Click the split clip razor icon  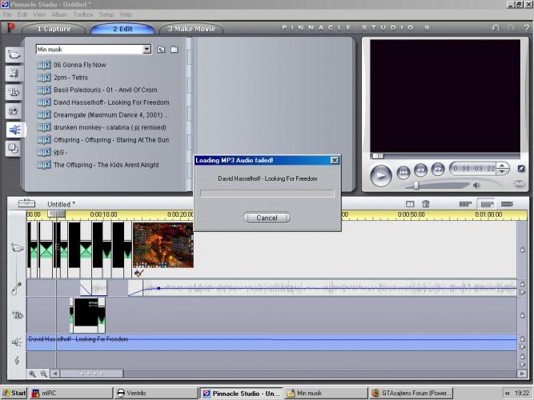pos(410,205)
